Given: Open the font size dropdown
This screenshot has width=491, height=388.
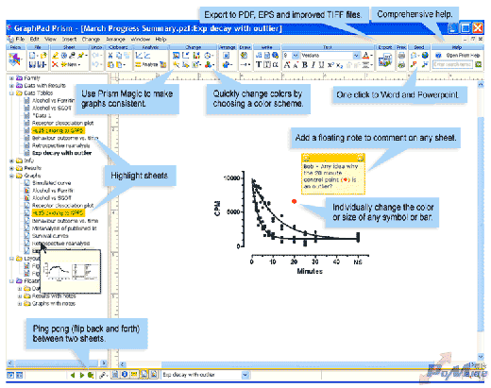Looking at the screenshot, I should pos(296,56).
